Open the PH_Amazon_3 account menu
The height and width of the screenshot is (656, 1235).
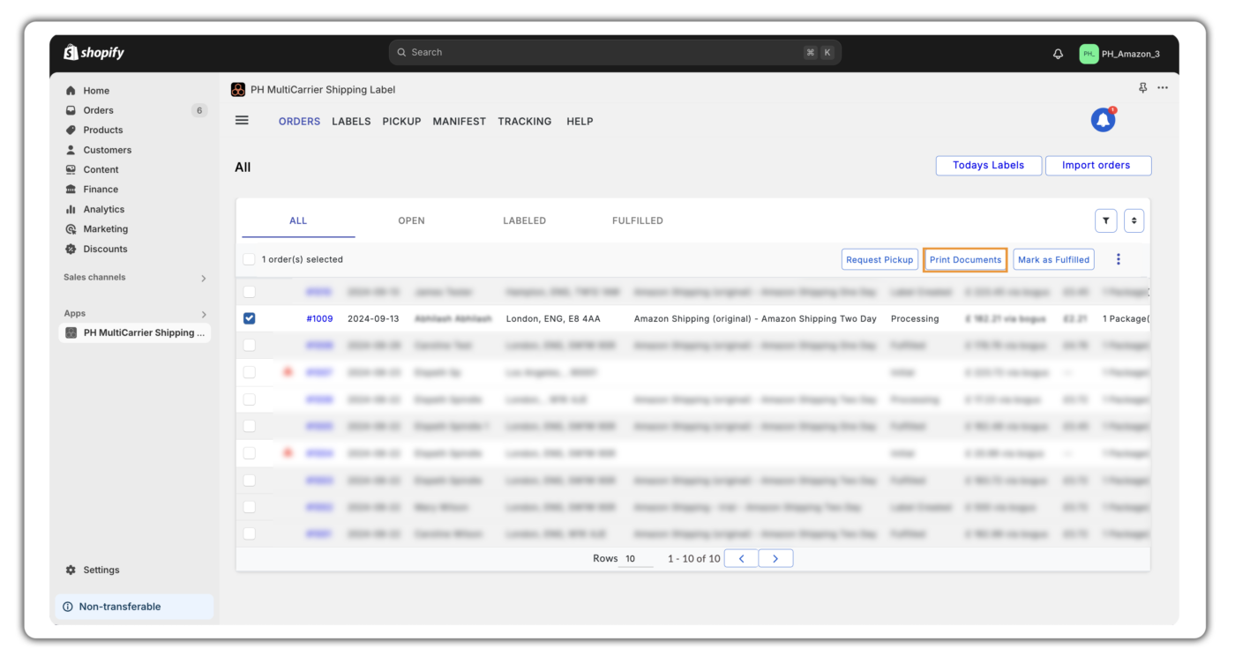tap(1120, 54)
